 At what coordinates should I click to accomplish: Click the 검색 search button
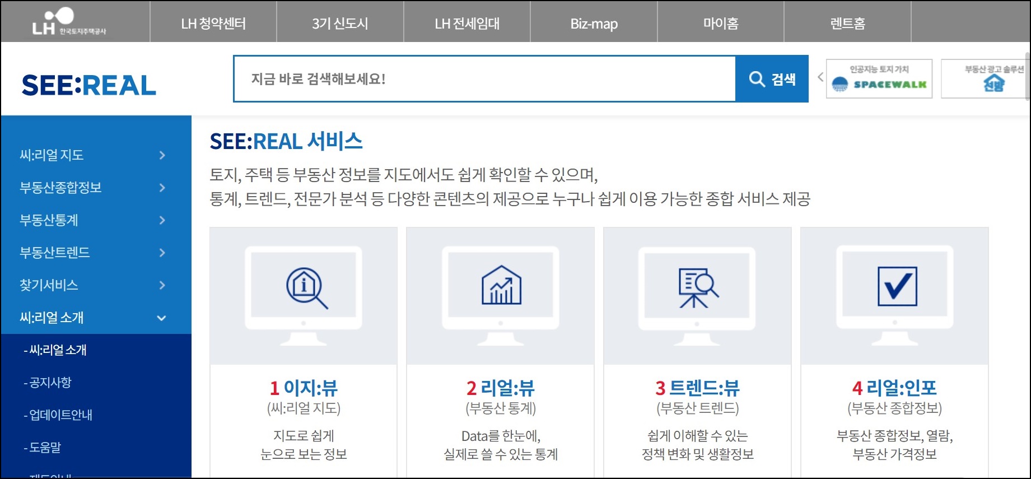click(x=772, y=79)
